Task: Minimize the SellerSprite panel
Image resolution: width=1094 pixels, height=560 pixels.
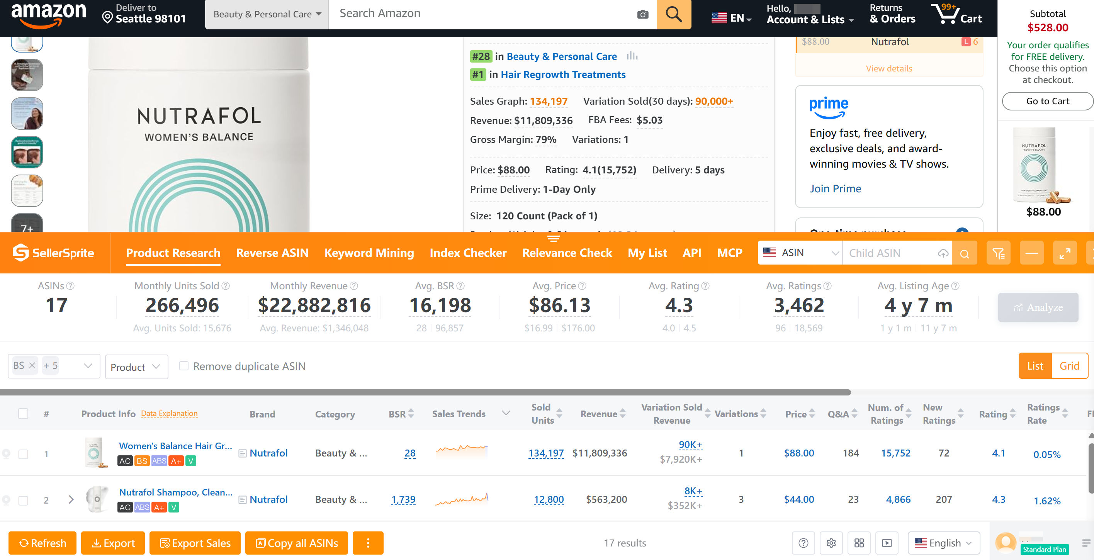Action: (1031, 253)
